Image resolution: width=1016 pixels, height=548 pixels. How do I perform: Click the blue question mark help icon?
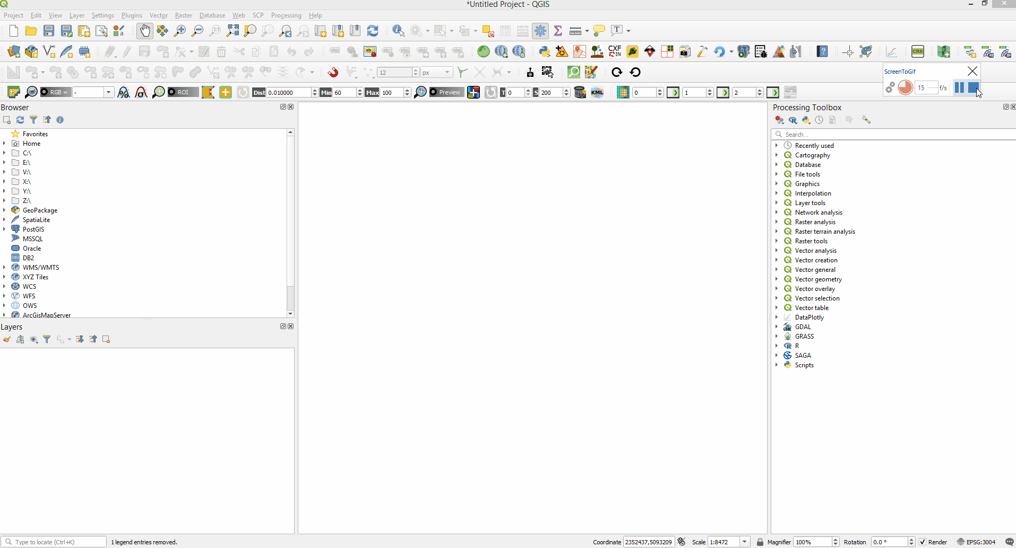(822, 51)
